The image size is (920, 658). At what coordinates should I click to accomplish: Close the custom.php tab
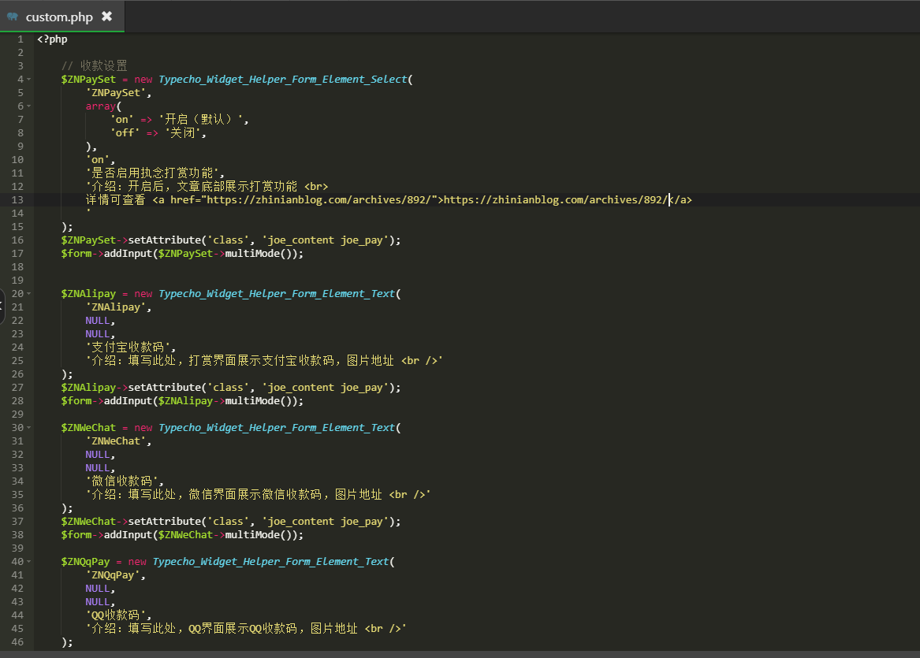click(x=107, y=17)
